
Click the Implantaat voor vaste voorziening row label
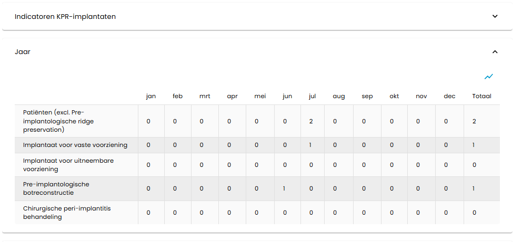pyautogui.click(x=75, y=145)
